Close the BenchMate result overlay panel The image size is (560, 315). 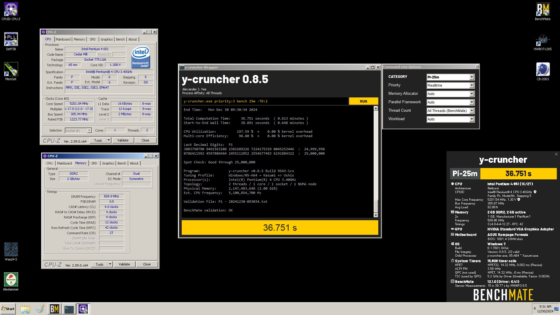point(556,154)
